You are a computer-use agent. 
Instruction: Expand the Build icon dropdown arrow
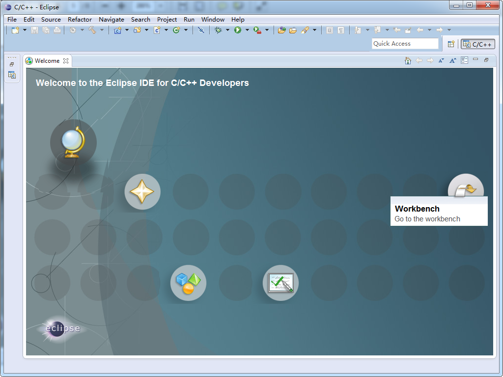coord(102,30)
